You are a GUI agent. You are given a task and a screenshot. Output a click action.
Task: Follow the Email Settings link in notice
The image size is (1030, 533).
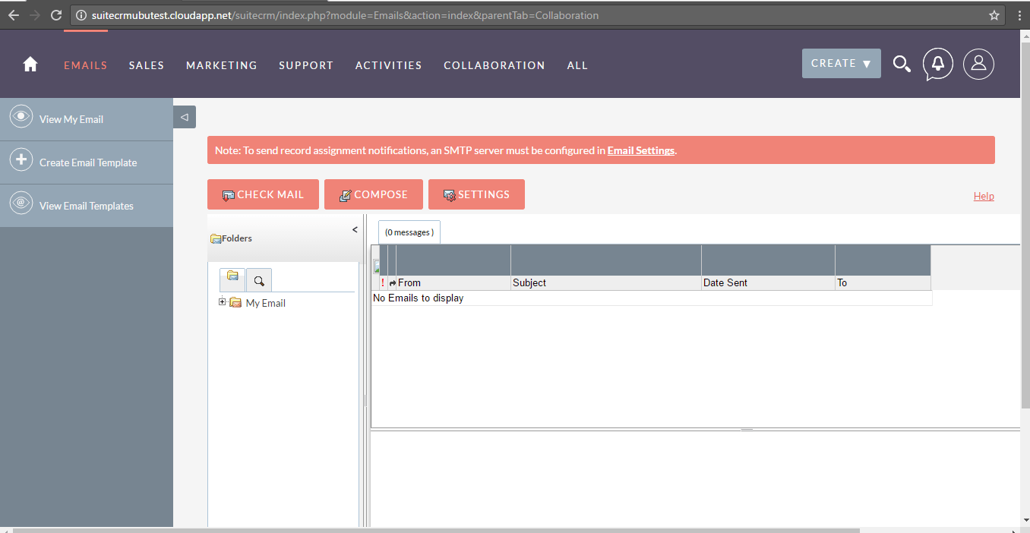(640, 150)
